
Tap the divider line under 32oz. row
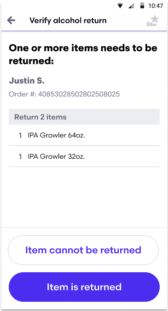(84, 167)
